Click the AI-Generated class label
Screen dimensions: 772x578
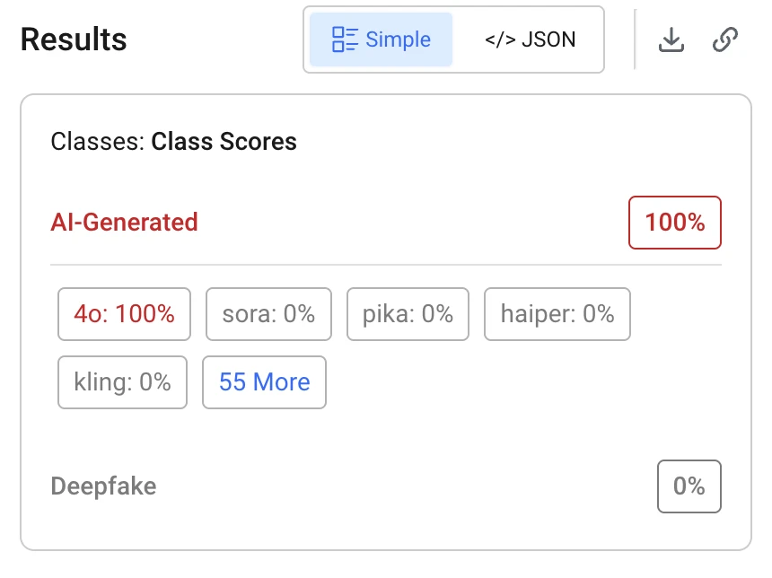pos(124,223)
